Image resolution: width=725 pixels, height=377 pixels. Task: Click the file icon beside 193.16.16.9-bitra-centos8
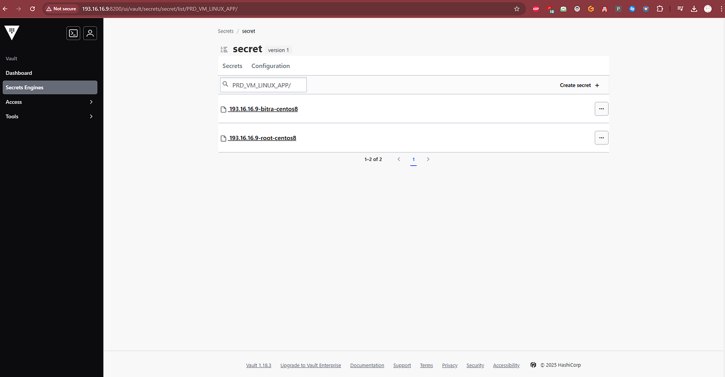(224, 109)
